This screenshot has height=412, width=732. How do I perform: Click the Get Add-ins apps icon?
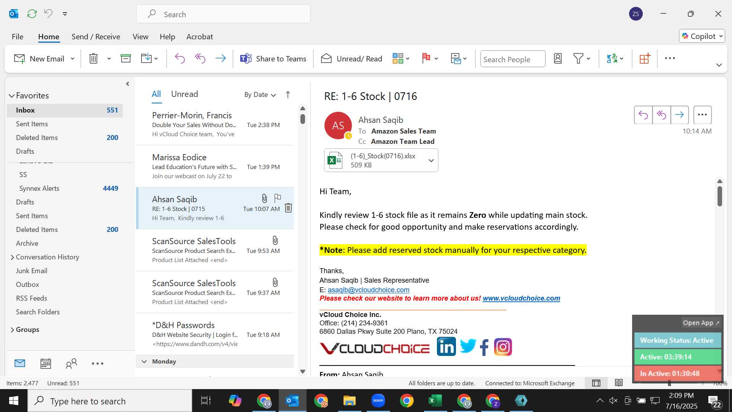(x=645, y=58)
